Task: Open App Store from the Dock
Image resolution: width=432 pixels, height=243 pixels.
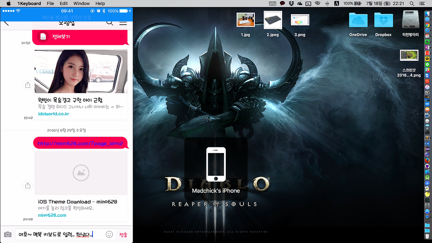Action: [x=427, y=211]
